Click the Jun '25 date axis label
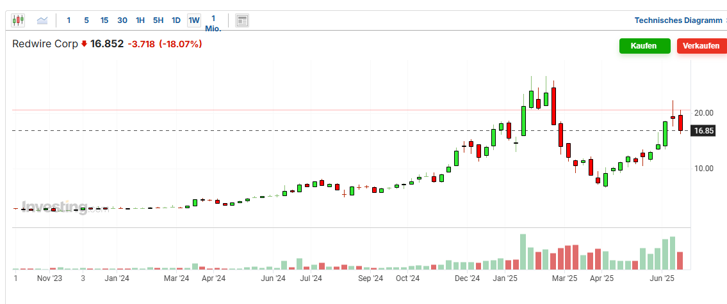727x304 pixels. click(x=662, y=278)
